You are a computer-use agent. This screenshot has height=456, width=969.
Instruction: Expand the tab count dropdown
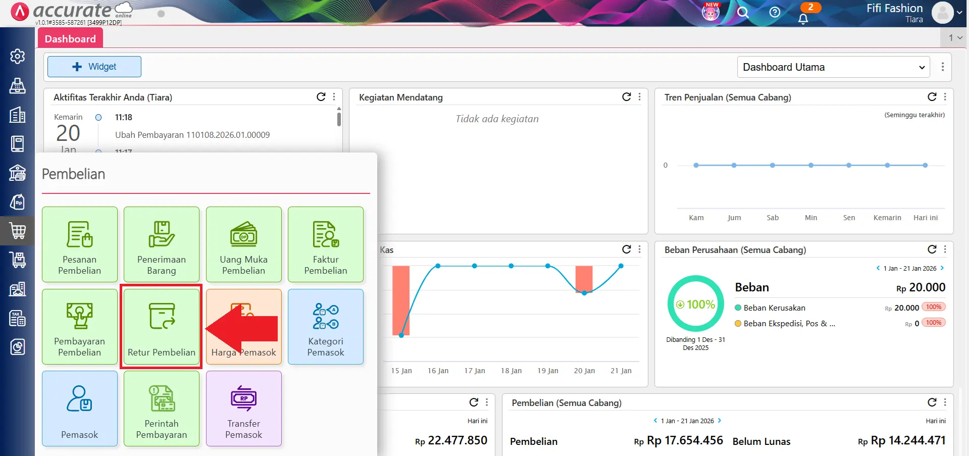pos(955,38)
